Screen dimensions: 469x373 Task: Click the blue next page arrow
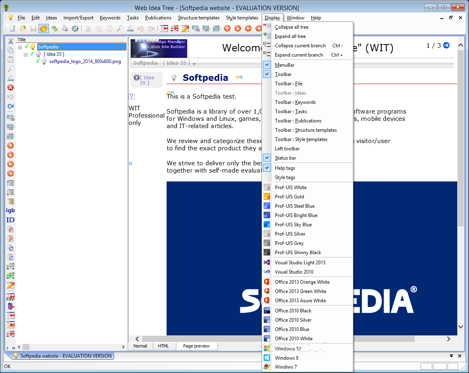[446, 45]
